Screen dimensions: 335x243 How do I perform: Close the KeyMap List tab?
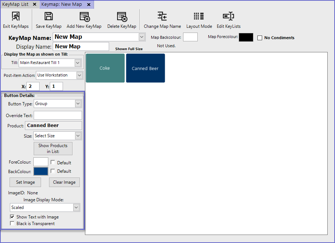click(34, 4)
